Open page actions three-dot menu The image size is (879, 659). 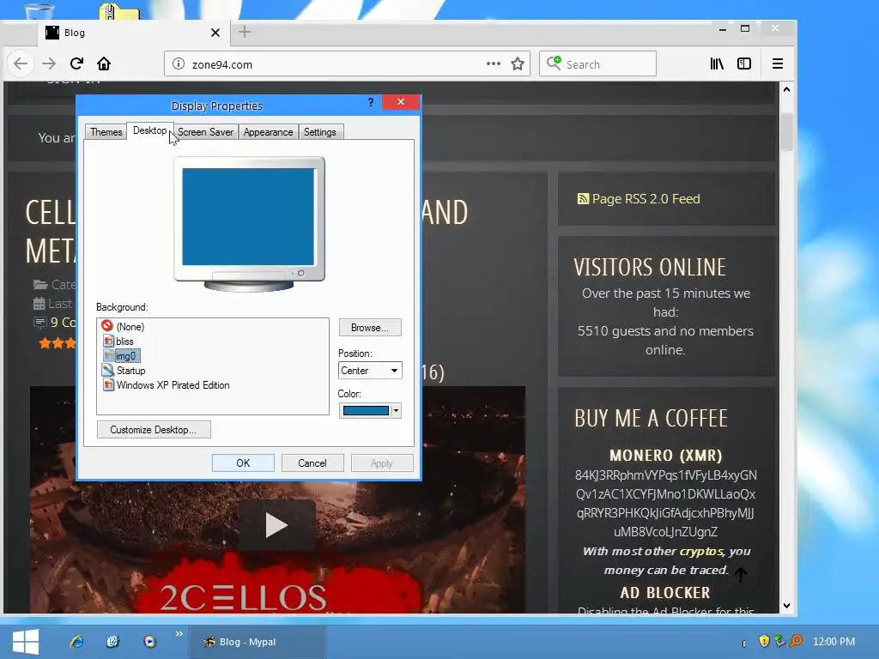point(494,63)
